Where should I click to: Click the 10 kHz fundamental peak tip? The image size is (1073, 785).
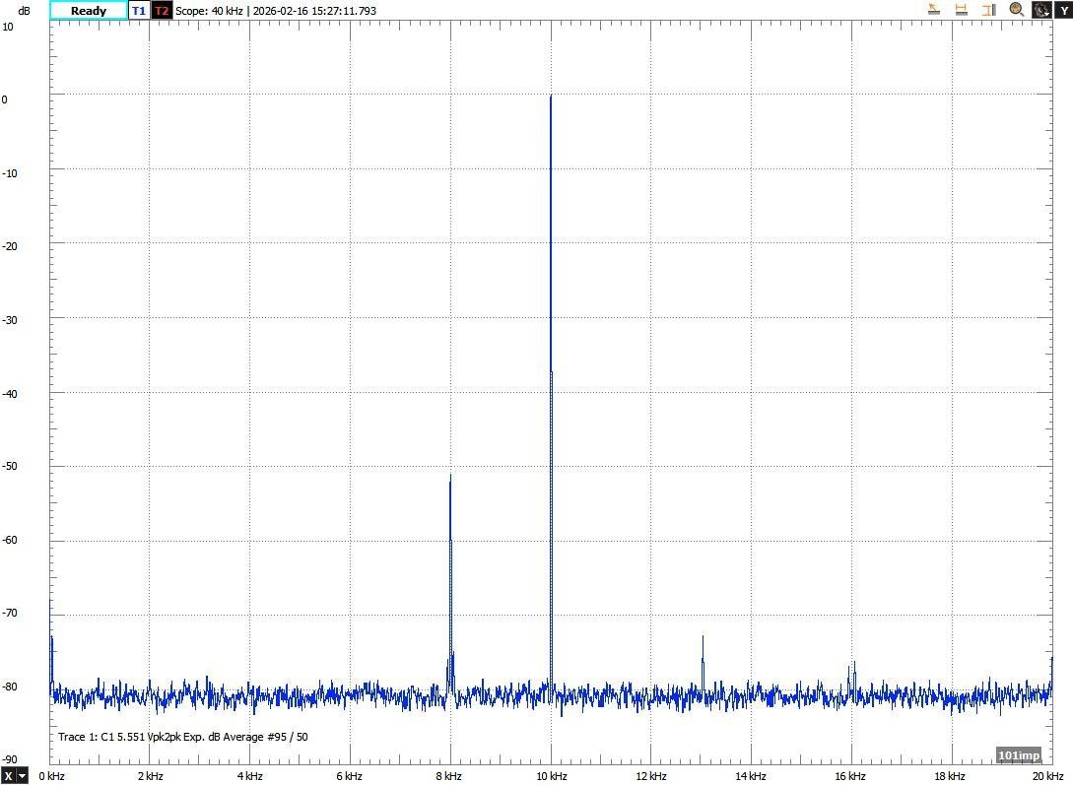click(x=551, y=97)
